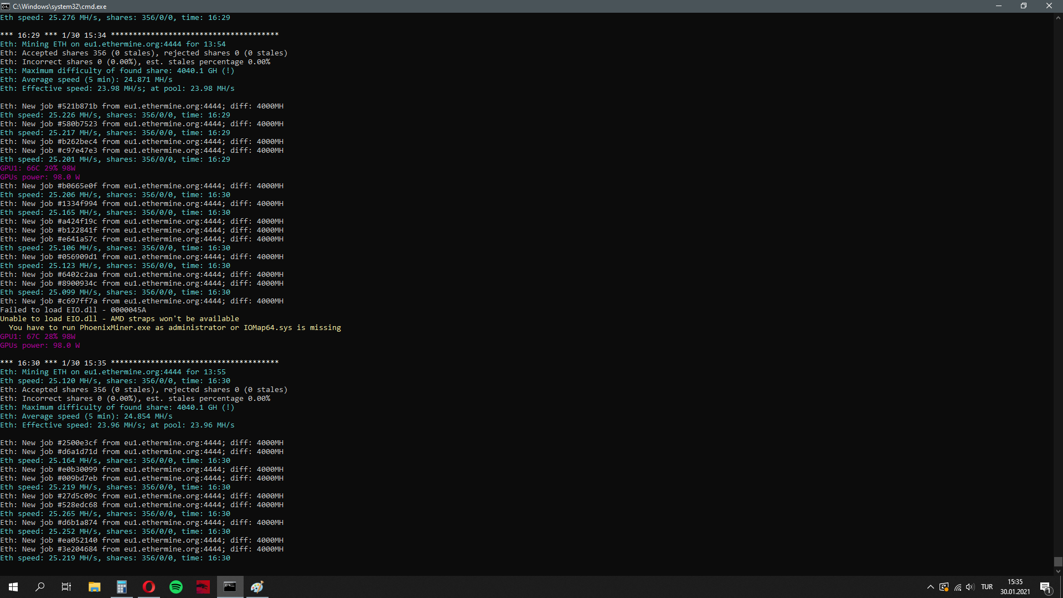Click 'GPU1: 67C 28% 98W' line
The width and height of the screenshot is (1063, 598).
pyautogui.click(x=38, y=337)
